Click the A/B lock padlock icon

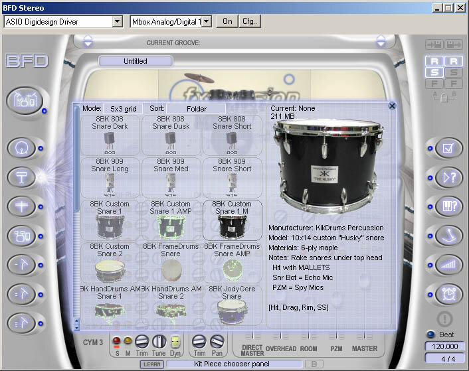[444, 97]
